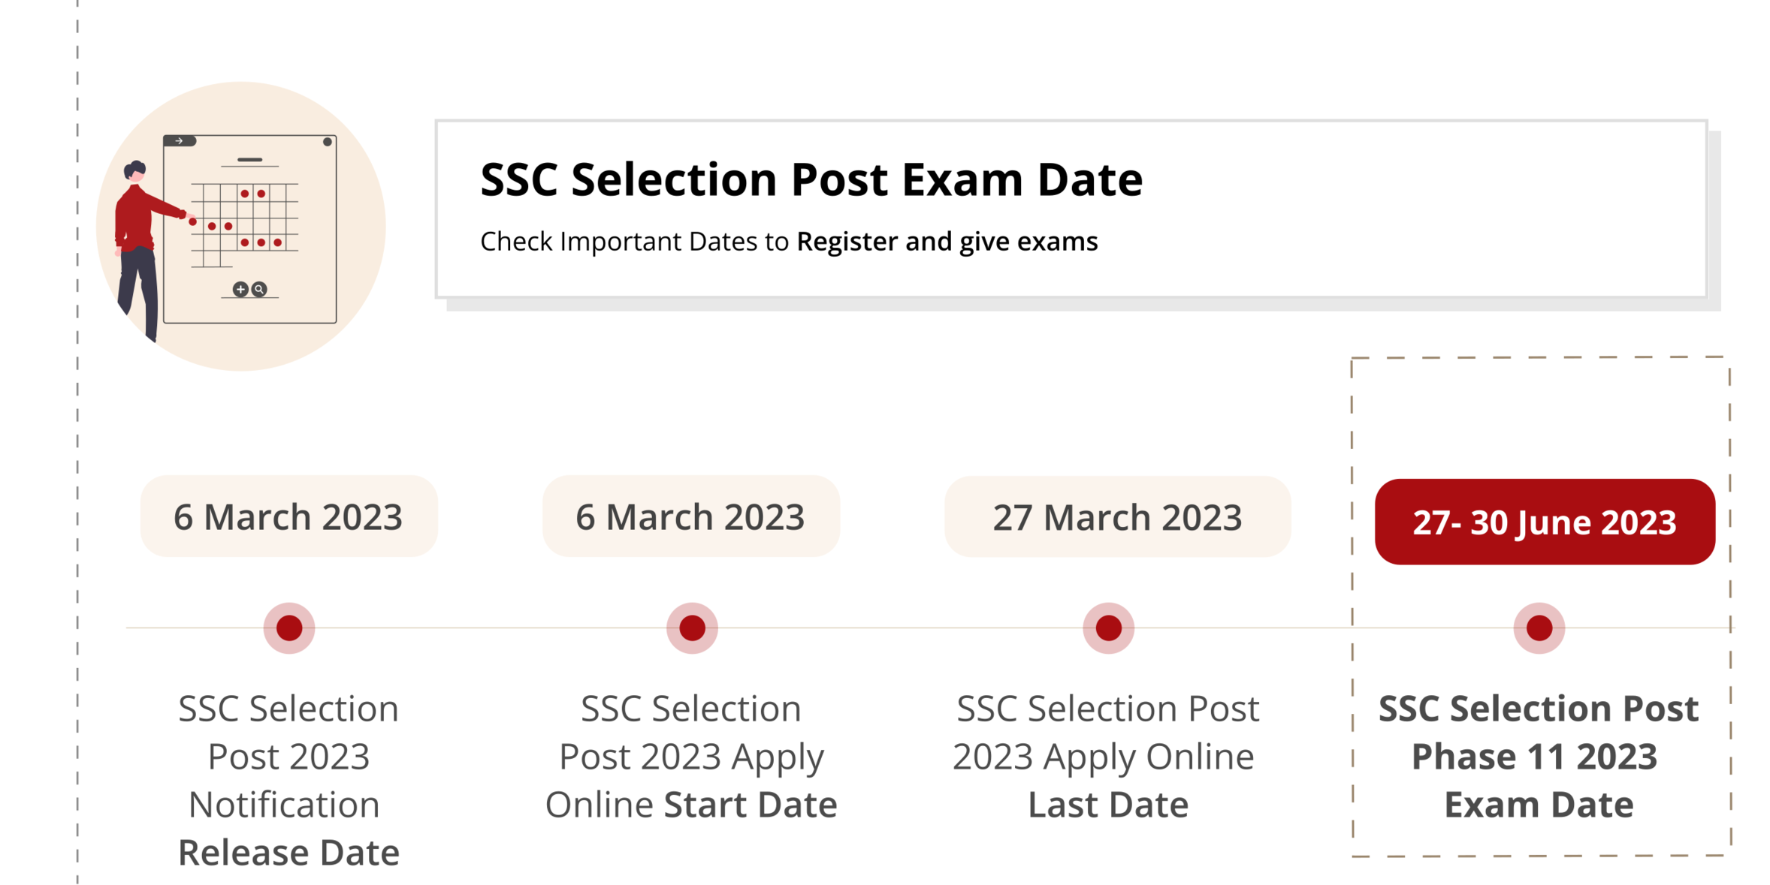This screenshot has height=885, width=1770.
Task: Click the arrow tab on the calendar window
Action: (x=180, y=141)
